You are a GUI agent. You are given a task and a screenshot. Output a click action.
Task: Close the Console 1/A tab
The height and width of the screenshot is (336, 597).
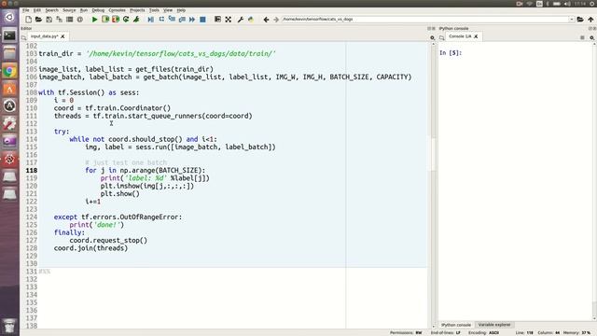(x=476, y=36)
